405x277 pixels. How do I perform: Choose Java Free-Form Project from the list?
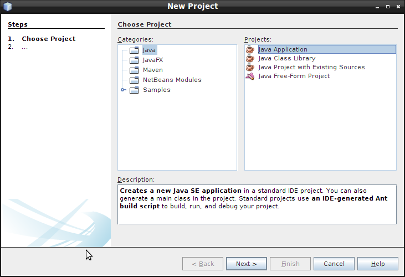coord(294,76)
